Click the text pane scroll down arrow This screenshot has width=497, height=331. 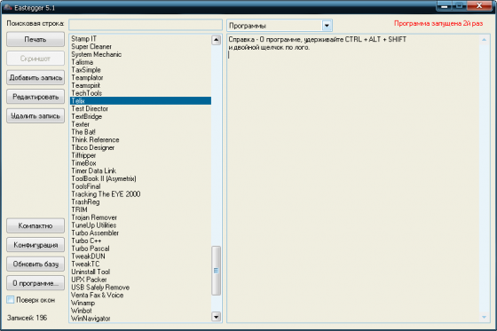[484, 317]
